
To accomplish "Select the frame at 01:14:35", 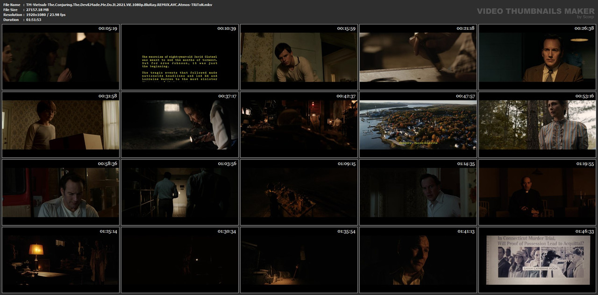I will 418,192.
